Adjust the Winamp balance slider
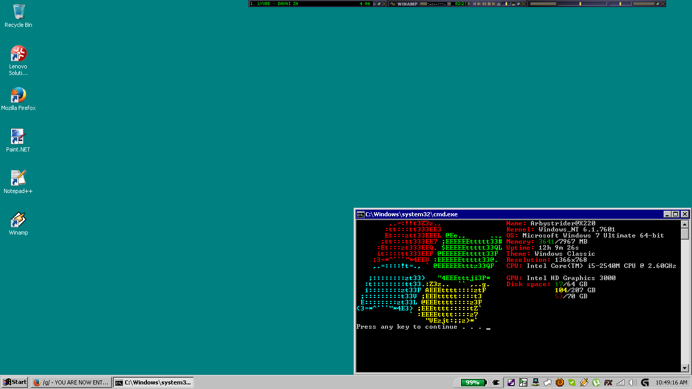This screenshot has width=692, height=389. [621, 4]
